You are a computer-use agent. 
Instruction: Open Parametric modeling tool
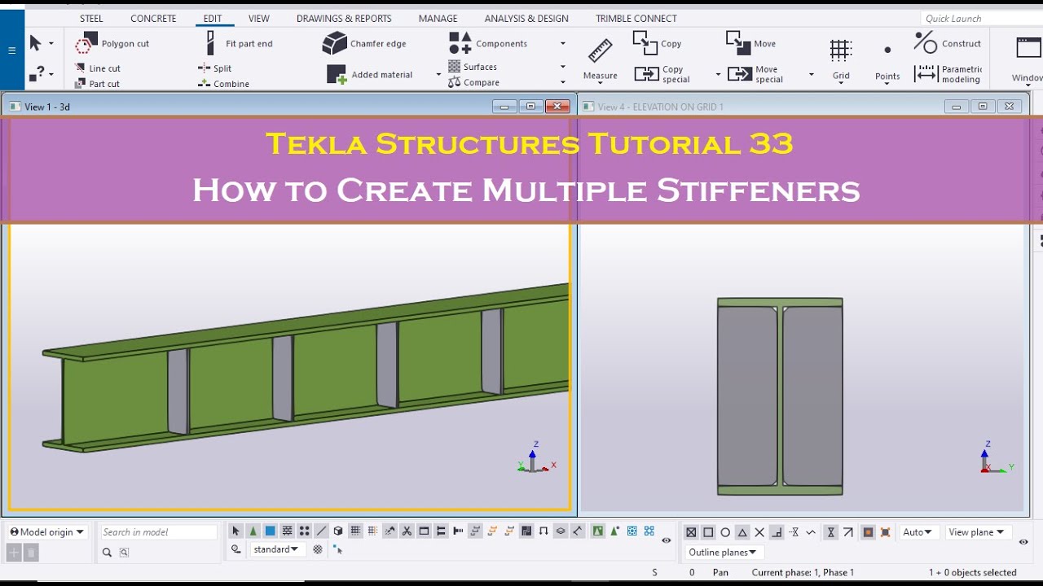948,74
